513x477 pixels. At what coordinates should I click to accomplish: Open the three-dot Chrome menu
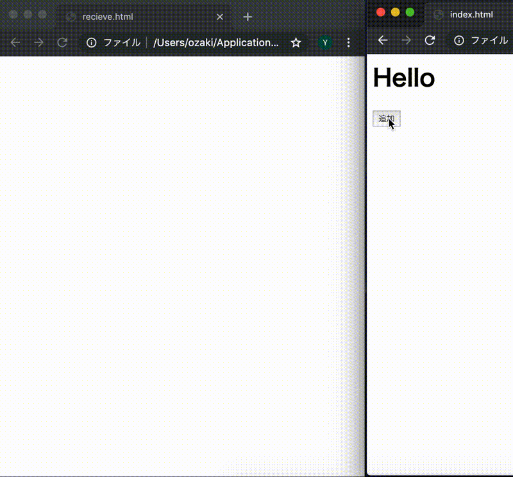click(x=348, y=42)
